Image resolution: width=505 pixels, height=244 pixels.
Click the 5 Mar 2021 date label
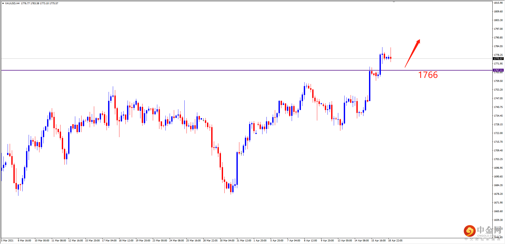click(x=7, y=241)
